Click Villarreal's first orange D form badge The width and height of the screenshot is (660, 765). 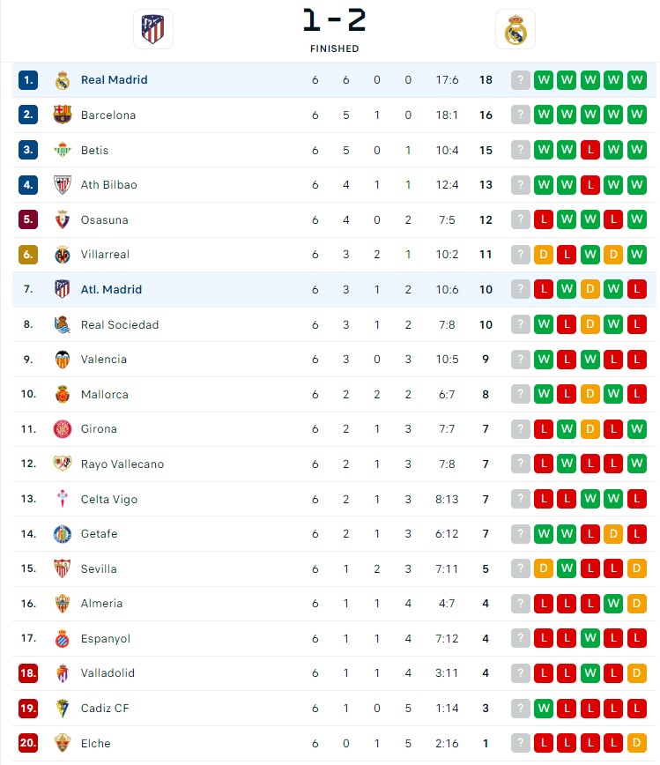pyautogui.click(x=544, y=255)
